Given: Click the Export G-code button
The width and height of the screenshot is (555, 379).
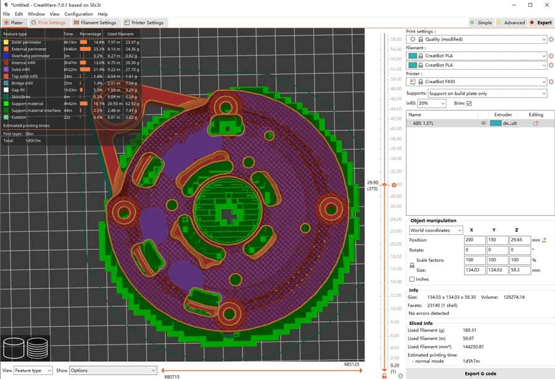Looking at the screenshot, I should (x=480, y=373).
